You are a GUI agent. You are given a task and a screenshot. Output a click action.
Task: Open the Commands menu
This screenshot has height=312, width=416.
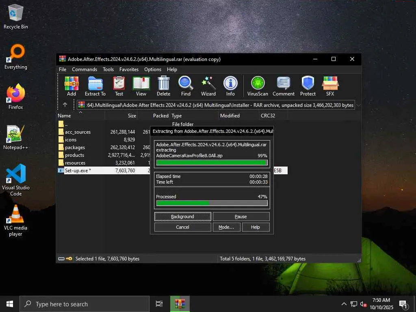tap(84, 69)
